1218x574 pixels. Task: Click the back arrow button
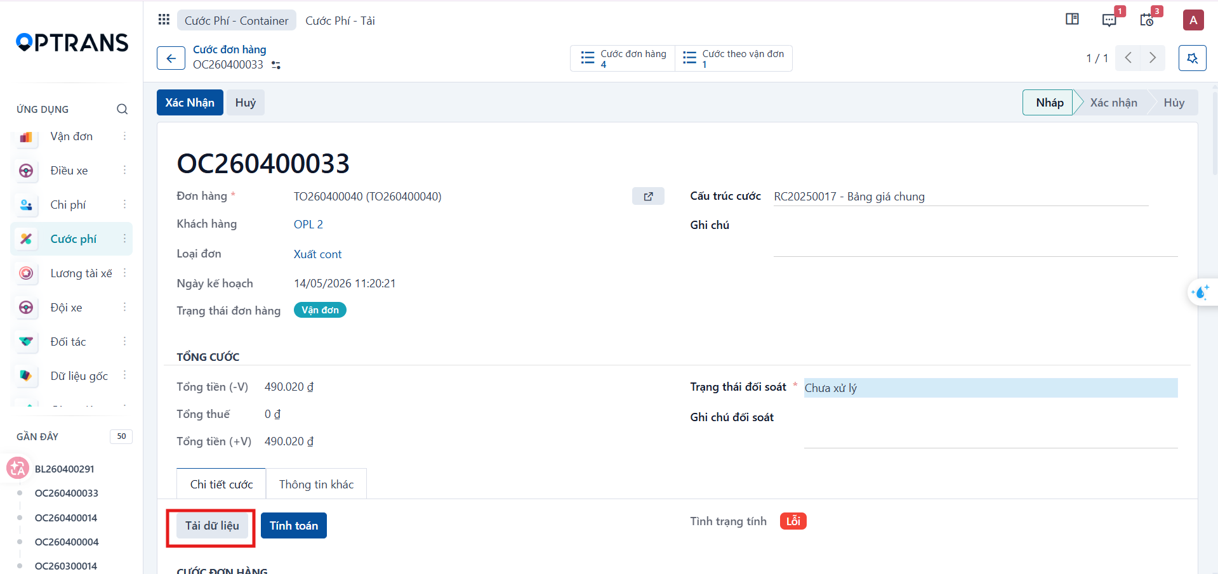tap(171, 58)
